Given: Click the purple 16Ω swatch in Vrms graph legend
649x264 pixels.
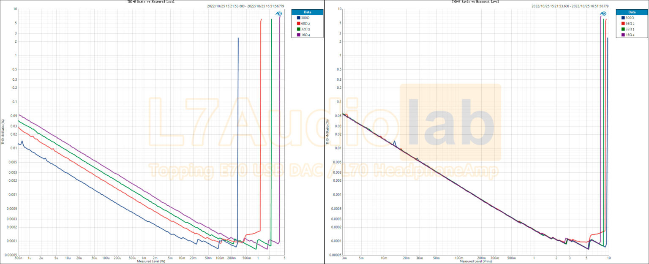Looking at the screenshot, I should coord(623,35).
